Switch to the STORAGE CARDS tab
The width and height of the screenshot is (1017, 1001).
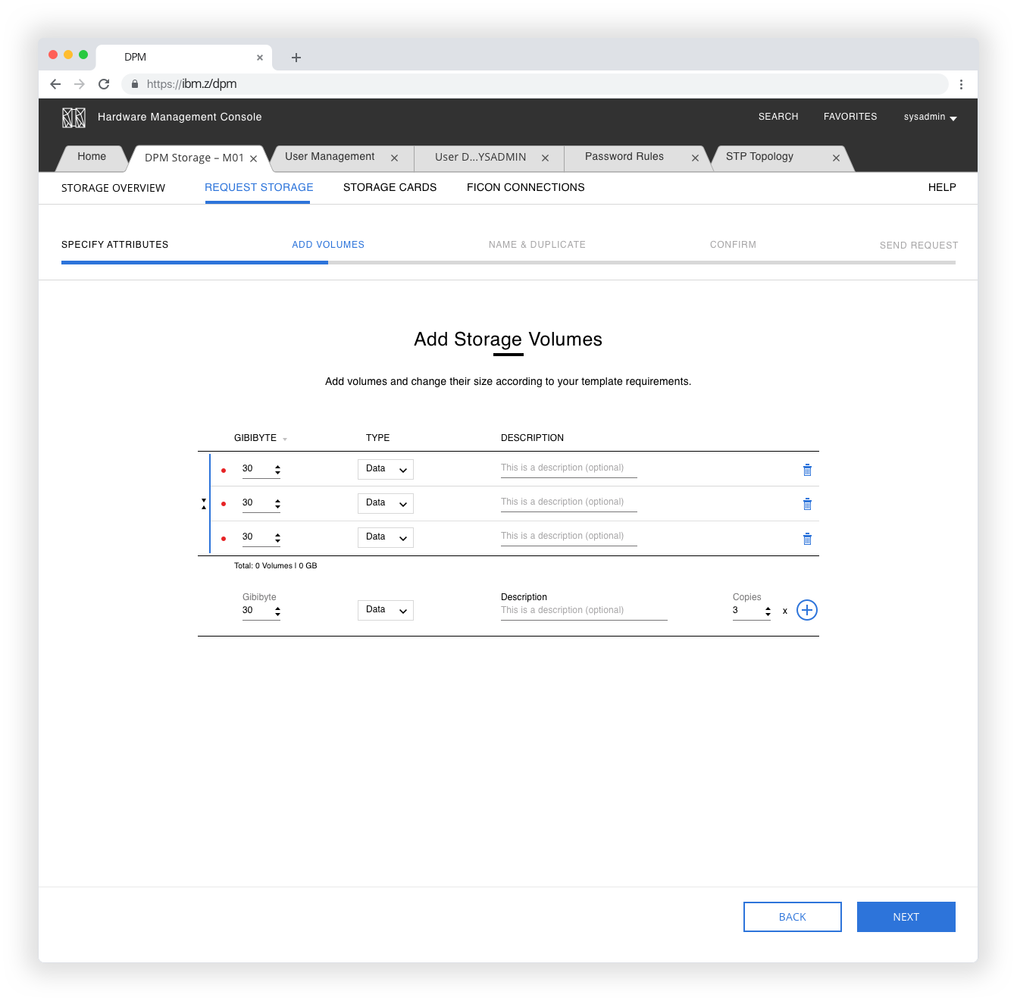(x=390, y=187)
